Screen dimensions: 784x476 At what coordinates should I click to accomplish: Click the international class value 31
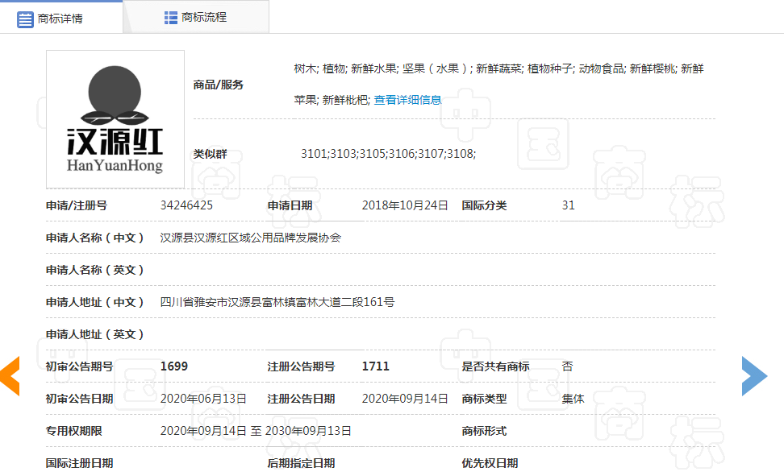(x=569, y=205)
